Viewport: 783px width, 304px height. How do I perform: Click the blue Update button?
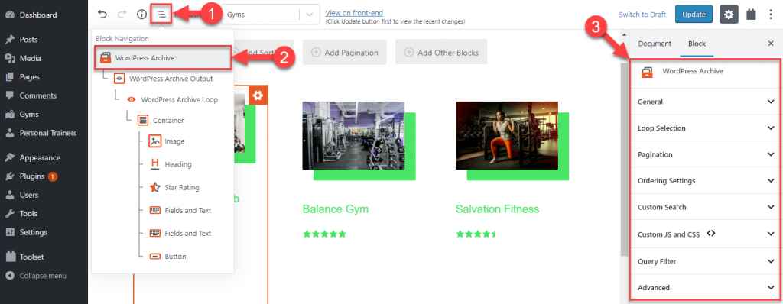[694, 15]
